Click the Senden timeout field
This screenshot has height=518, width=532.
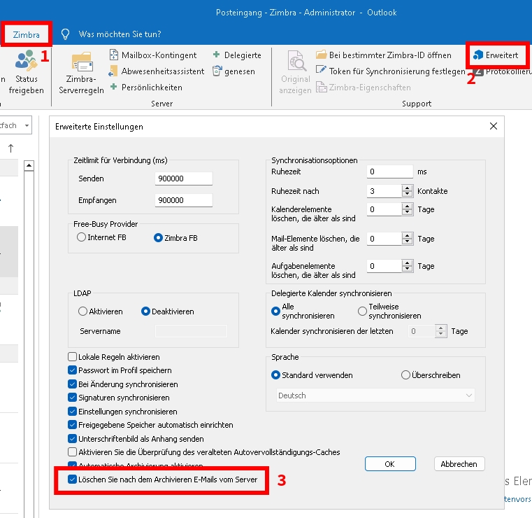click(x=184, y=178)
